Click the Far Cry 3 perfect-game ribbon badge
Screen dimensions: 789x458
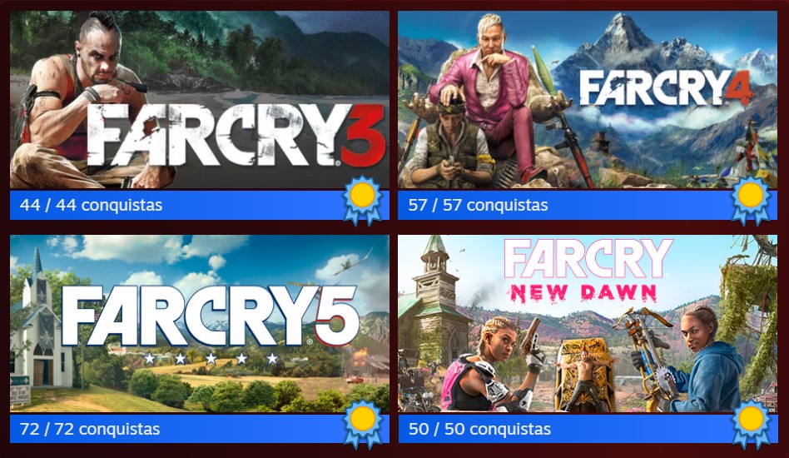[x=362, y=201]
